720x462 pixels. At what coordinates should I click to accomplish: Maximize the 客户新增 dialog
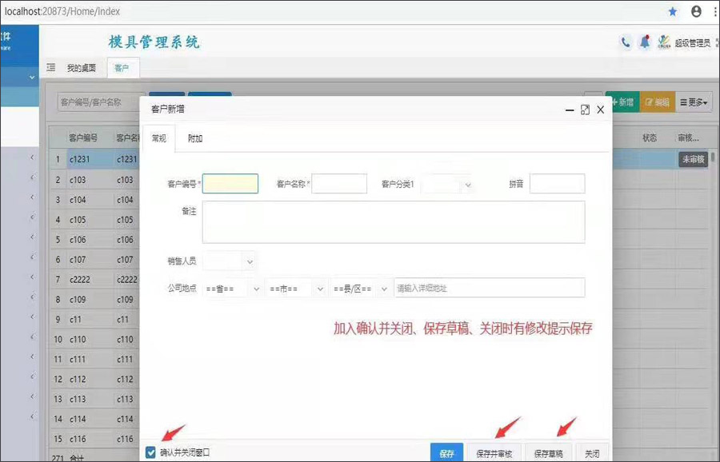point(585,110)
